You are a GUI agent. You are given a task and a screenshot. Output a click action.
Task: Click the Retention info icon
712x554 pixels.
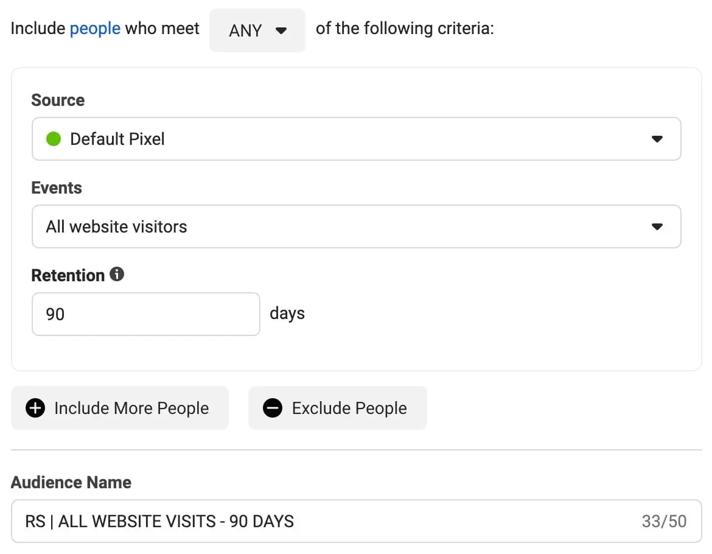pyautogui.click(x=117, y=275)
